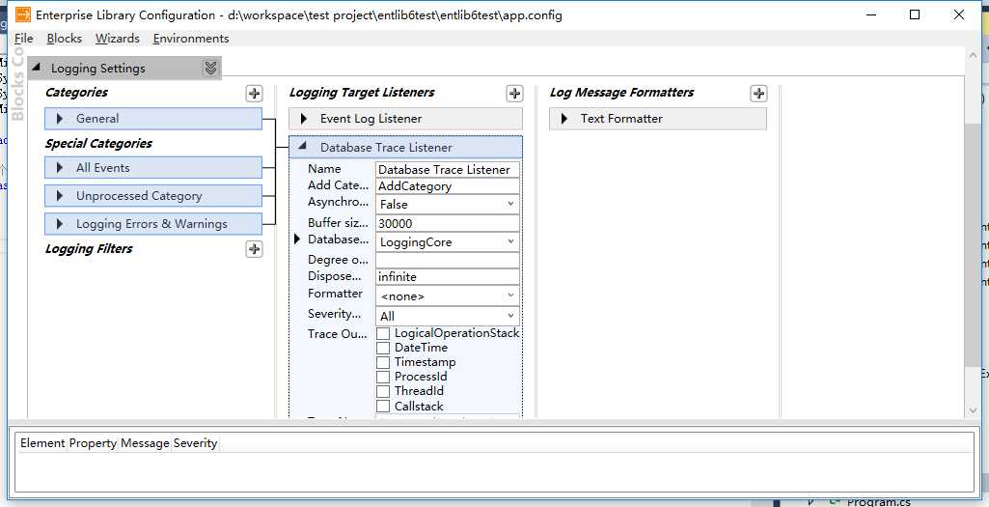Enable LogicalOperationStack trace option
The width and height of the screenshot is (989, 507).
pos(383,333)
